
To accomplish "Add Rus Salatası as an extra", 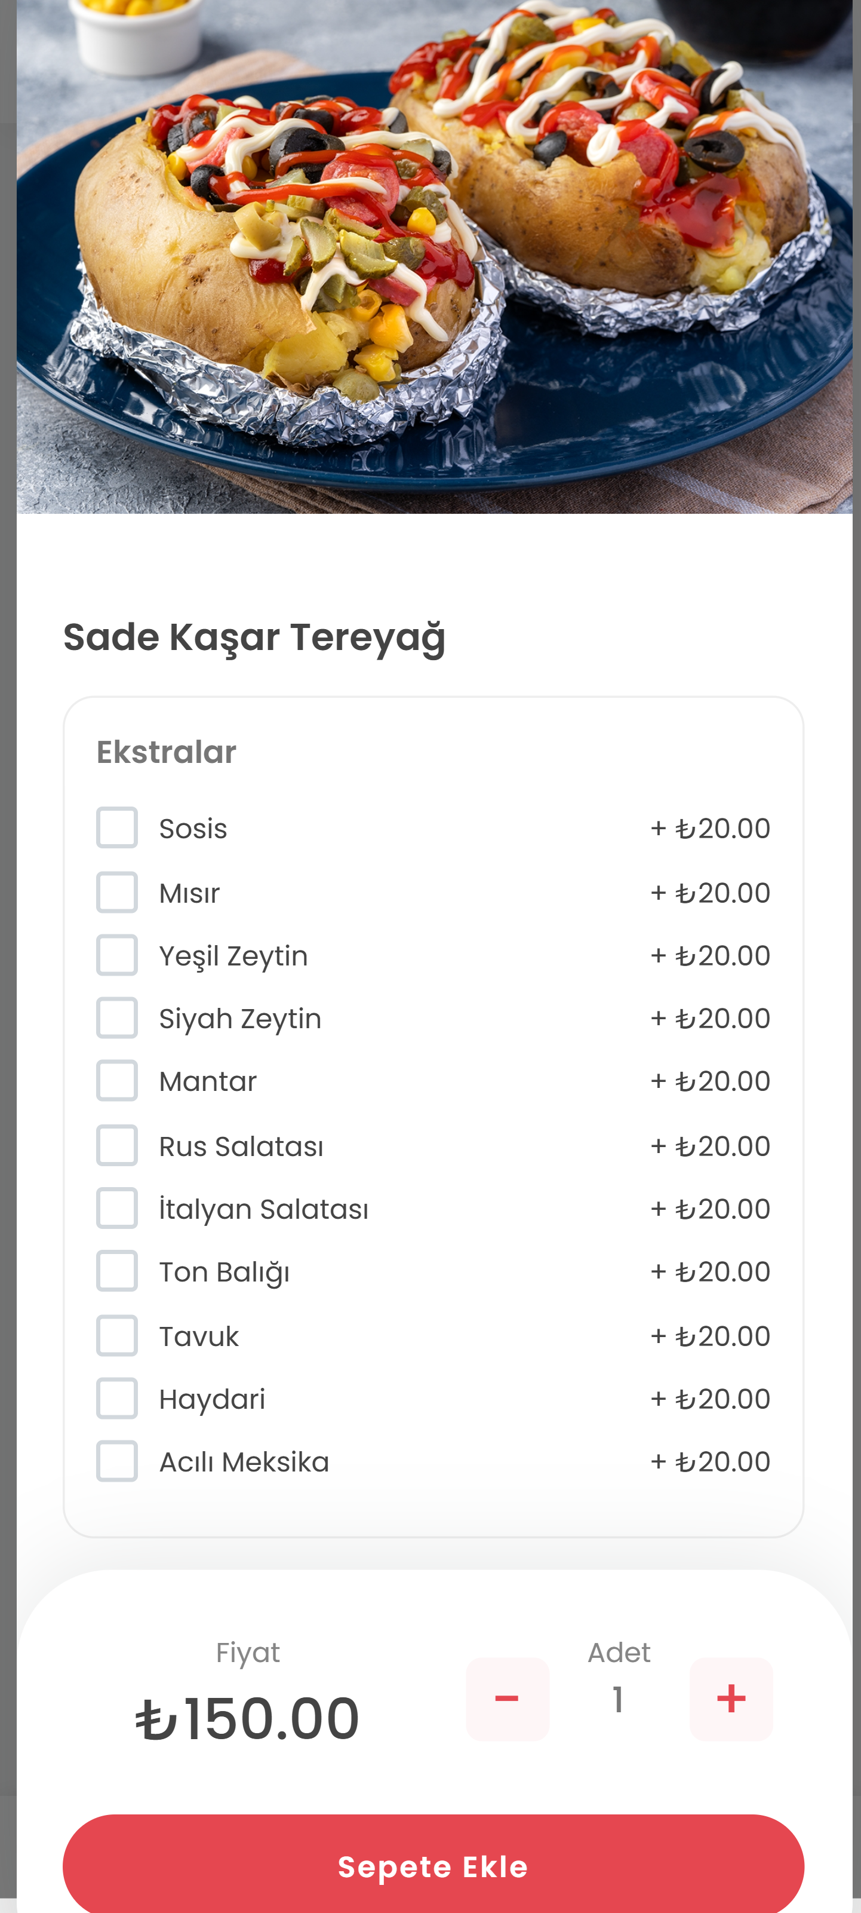I will click(x=116, y=1145).
